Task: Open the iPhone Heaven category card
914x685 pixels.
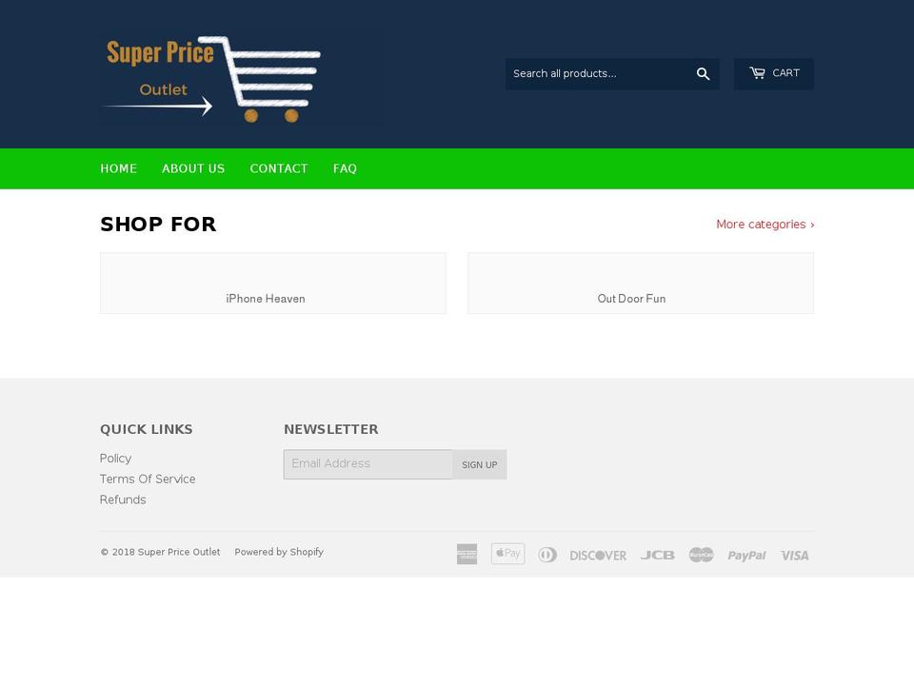Action: (x=273, y=284)
